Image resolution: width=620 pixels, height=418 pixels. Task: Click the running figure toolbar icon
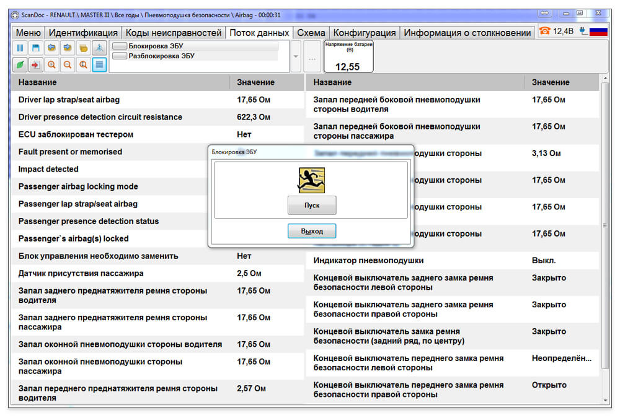tap(99, 48)
